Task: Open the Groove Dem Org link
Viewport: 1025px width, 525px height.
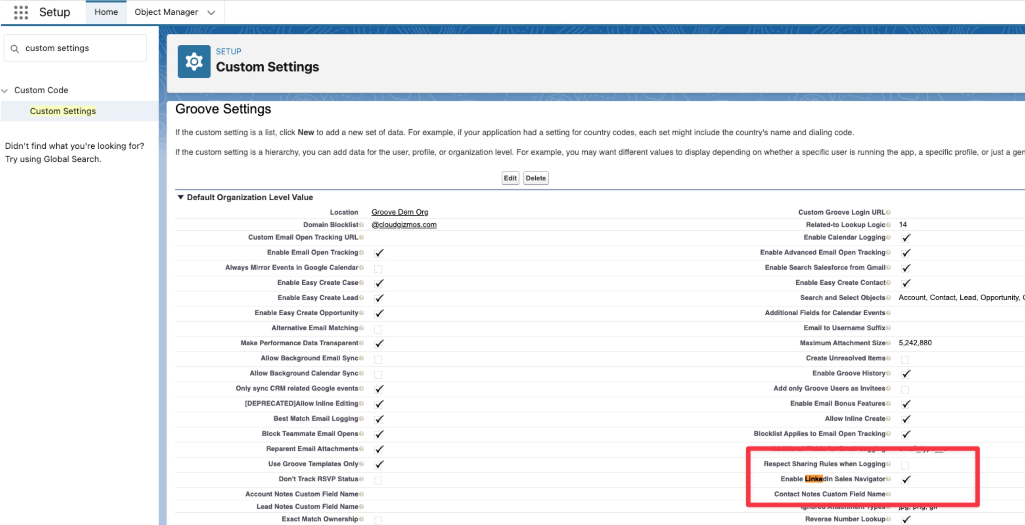Action: coord(400,212)
